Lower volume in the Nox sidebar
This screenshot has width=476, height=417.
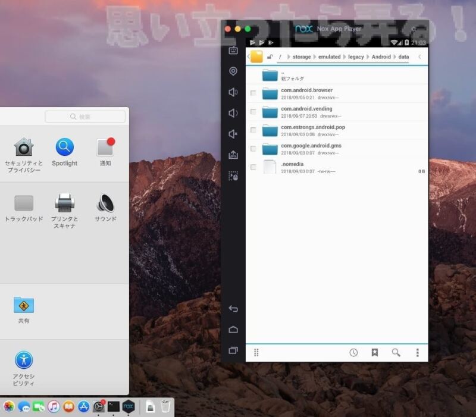[x=233, y=113]
